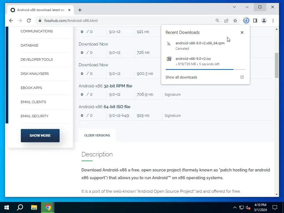Click the SHOW MORE button
The image size is (284, 213).
tap(40, 135)
